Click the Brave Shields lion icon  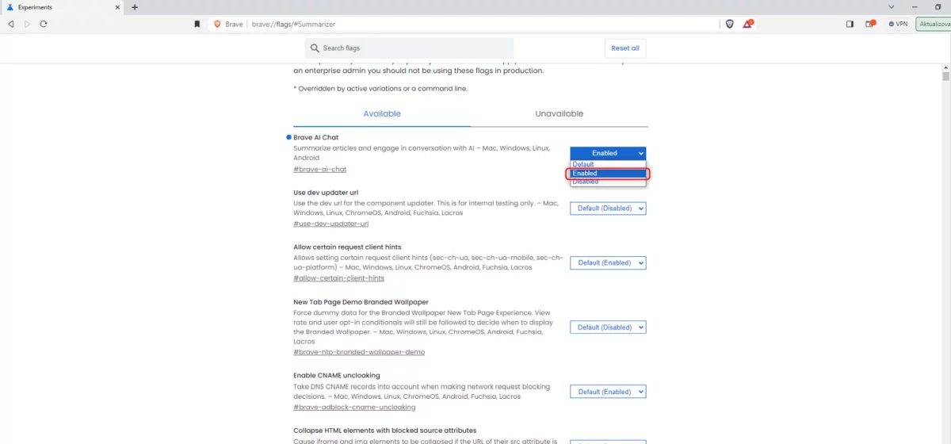pyautogui.click(x=730, y=24)
